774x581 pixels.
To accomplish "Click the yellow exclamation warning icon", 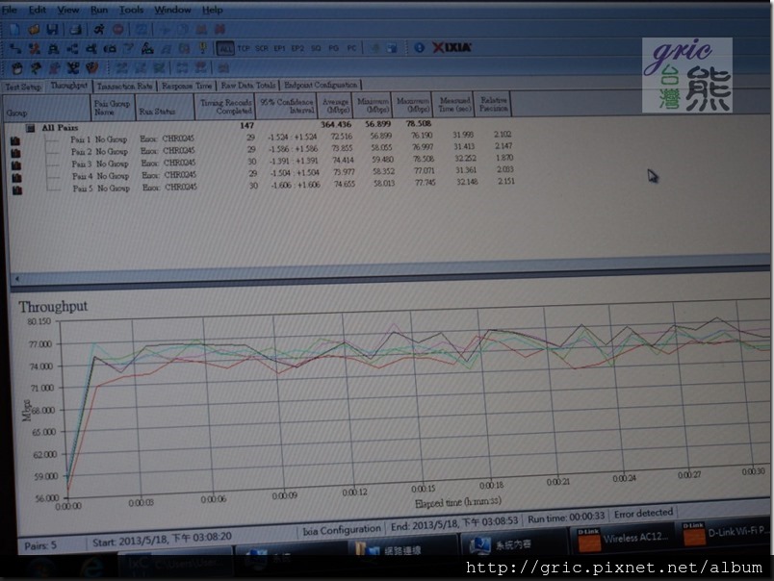I will click(x=202, y=48).
